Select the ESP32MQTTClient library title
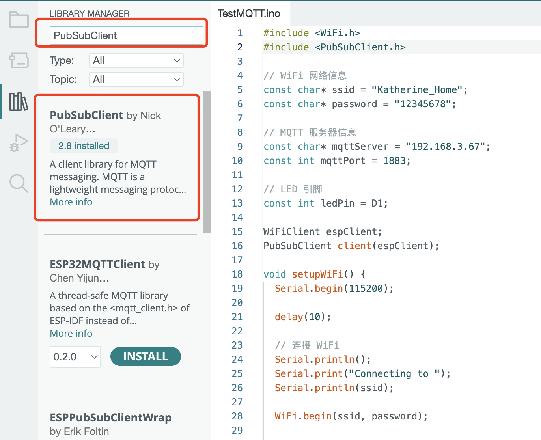The width and height of the screenshot is (541, 440). click(98, 264)
